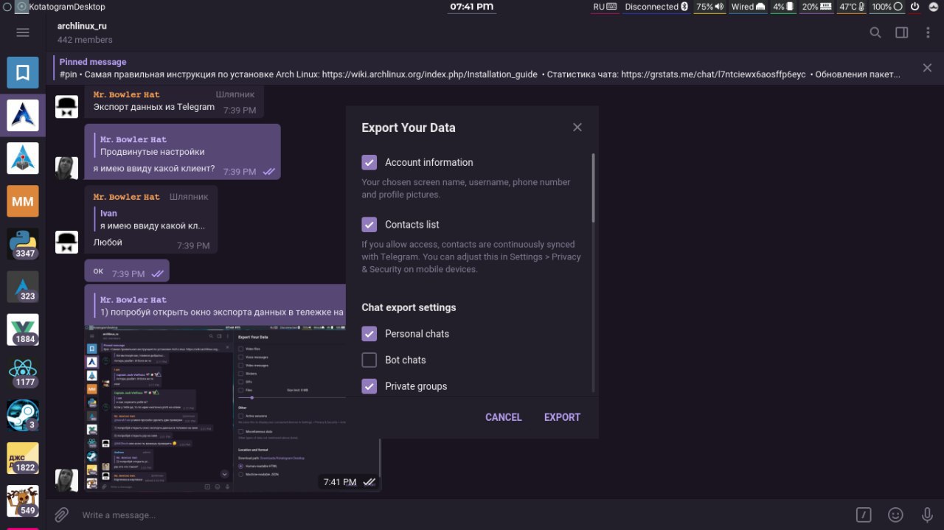Open the hamburger main menu
The width and height of the screenshot is (944, 530).
coord(23,32)
